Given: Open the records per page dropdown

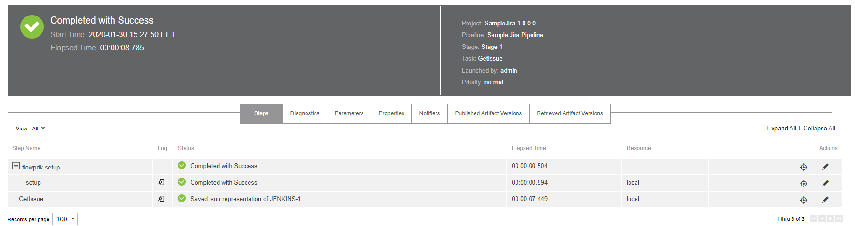Looking at the screenshot, I should (65, 219).
